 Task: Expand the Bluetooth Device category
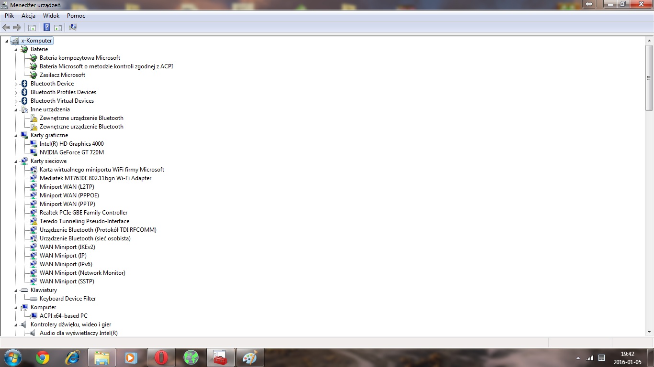pyautogui.click(x=16, y=84)
